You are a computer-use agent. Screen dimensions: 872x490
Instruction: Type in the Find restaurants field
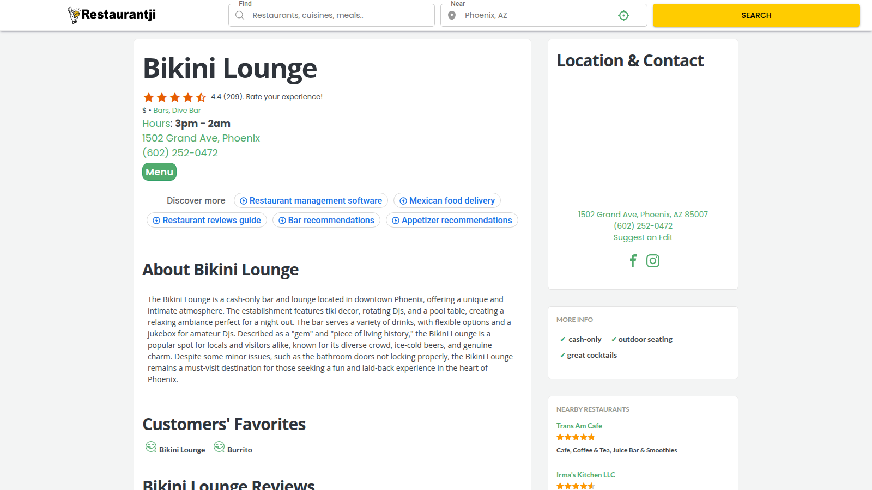click(x=338, y=15)
